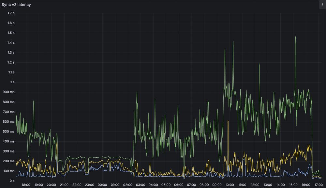Click the 21:00 x-axis time label
Image resolution: width=326 pixels, height=188 pixels.
click(64, 185)
